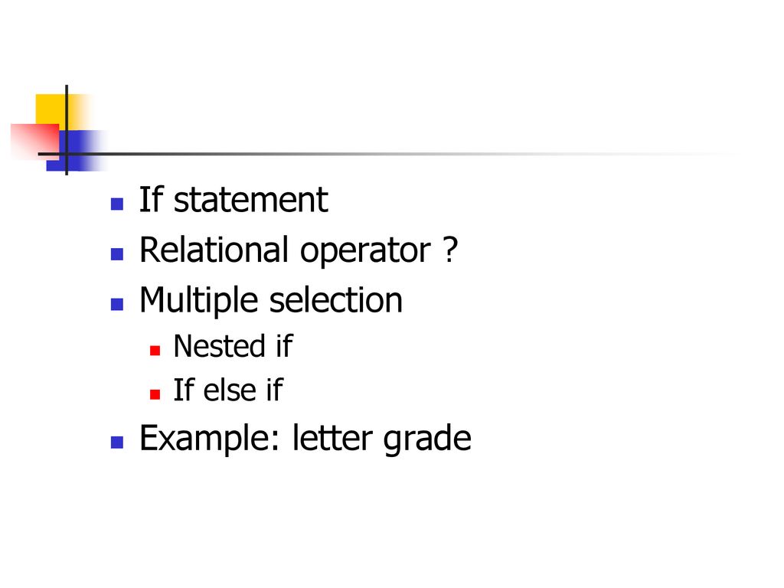Click the "Nested if" sub-item text
The height and width of the screenshot is (588, 784).
point(233,346)
